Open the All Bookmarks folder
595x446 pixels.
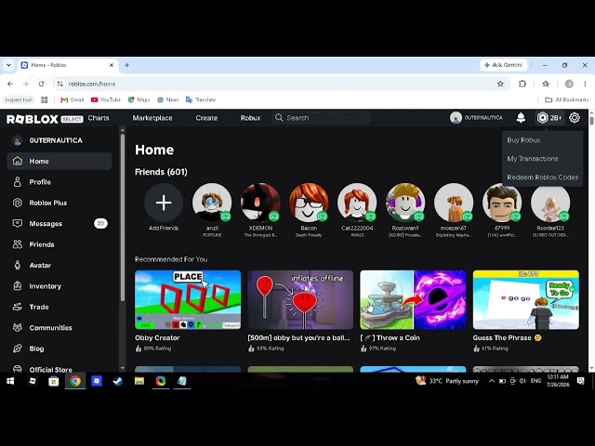click(567, 99)
